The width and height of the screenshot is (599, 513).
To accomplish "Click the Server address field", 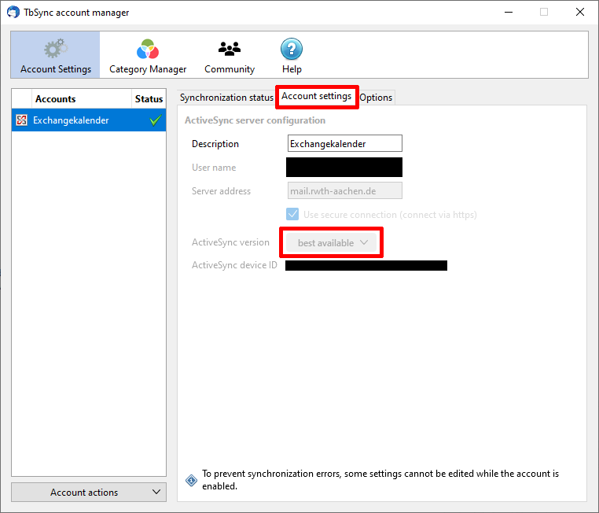I will click(x=344, y=190).
